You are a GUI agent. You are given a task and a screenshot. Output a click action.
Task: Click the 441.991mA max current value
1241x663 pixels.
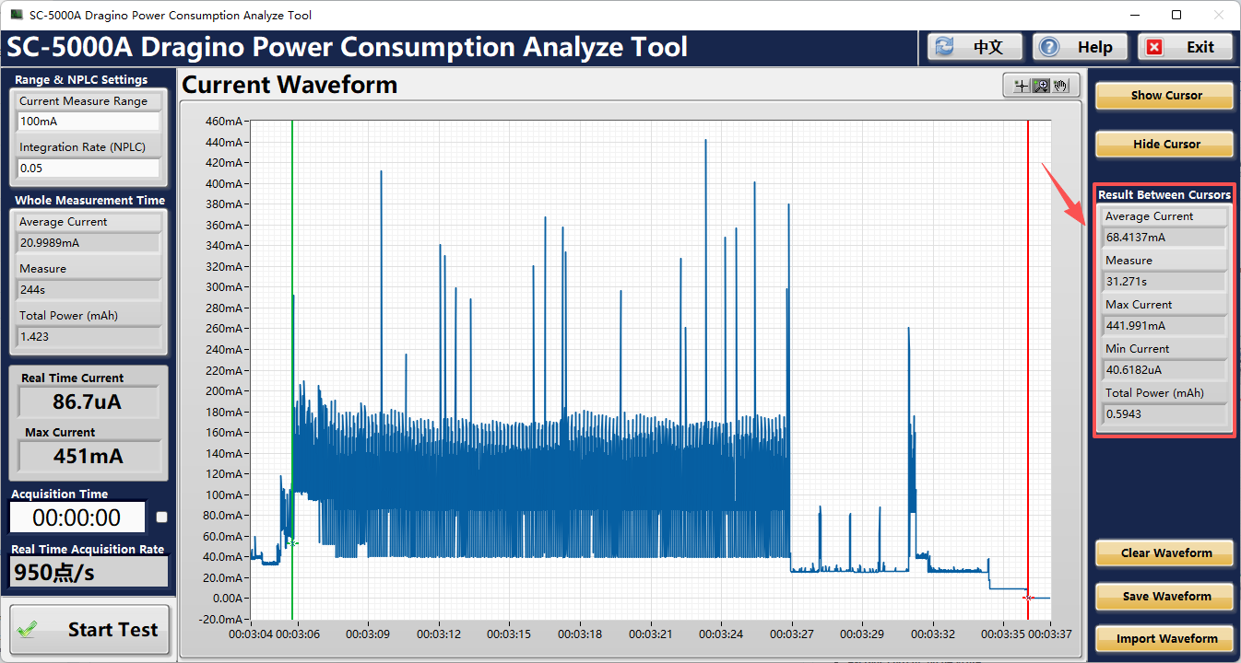click(x=1164, y=326)
